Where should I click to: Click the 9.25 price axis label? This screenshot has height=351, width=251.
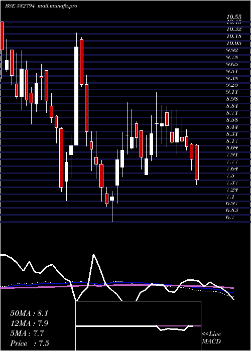click(233, 85)
